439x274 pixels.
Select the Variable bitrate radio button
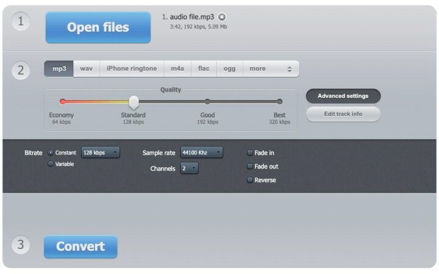[x=51, y=164]
